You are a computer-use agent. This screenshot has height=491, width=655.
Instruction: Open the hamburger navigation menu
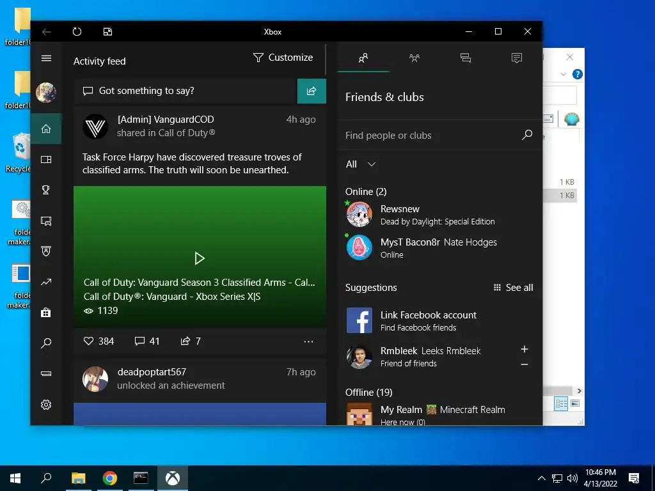(x=46, y=58)
